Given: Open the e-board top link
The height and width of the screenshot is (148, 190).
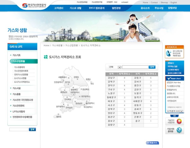Looking at the screenshot, I should pyautogui.click(x=125, y=2).
